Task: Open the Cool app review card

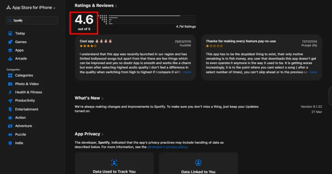Action: click(x=135, y=58)
